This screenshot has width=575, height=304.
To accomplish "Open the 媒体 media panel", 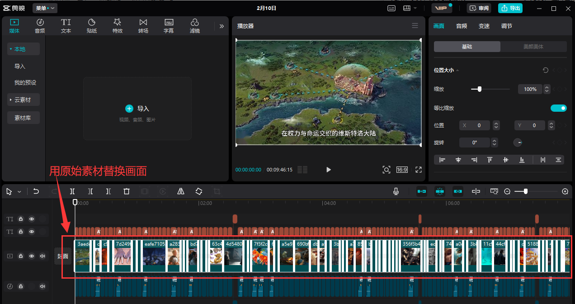I will pos(14,26).
